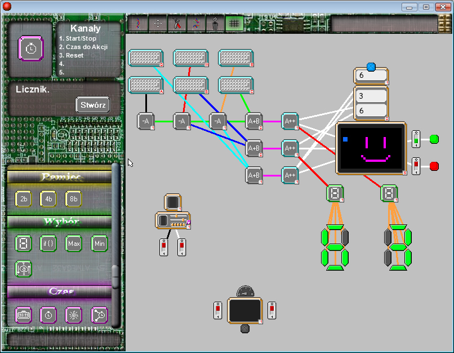454x353 pixels.
Task: Toggle the grid icon in the toolbar
Action: (234, 24)
